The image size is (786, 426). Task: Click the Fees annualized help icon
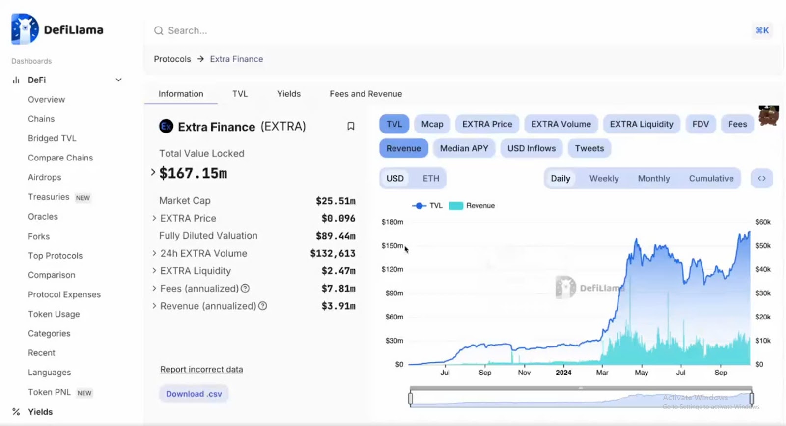tap(245, 289)
